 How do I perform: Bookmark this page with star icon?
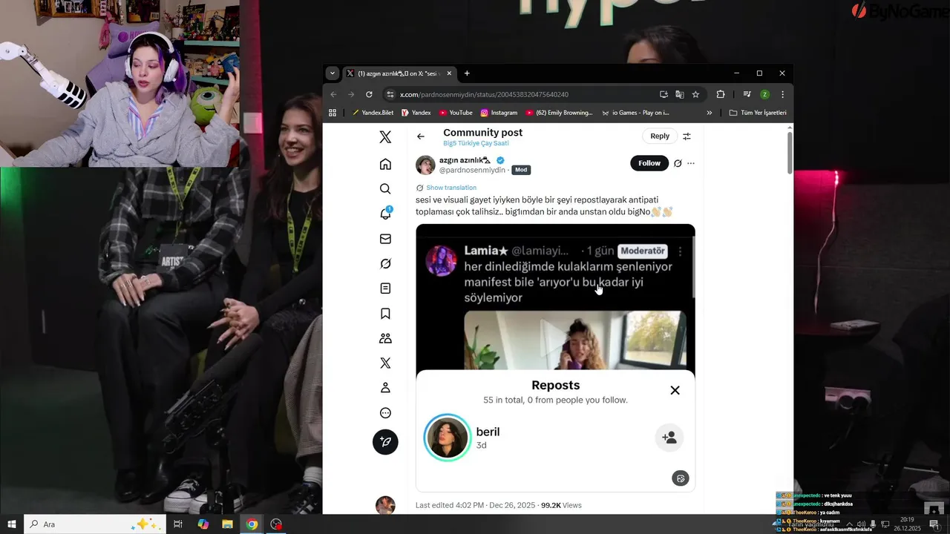pos(695,94)
